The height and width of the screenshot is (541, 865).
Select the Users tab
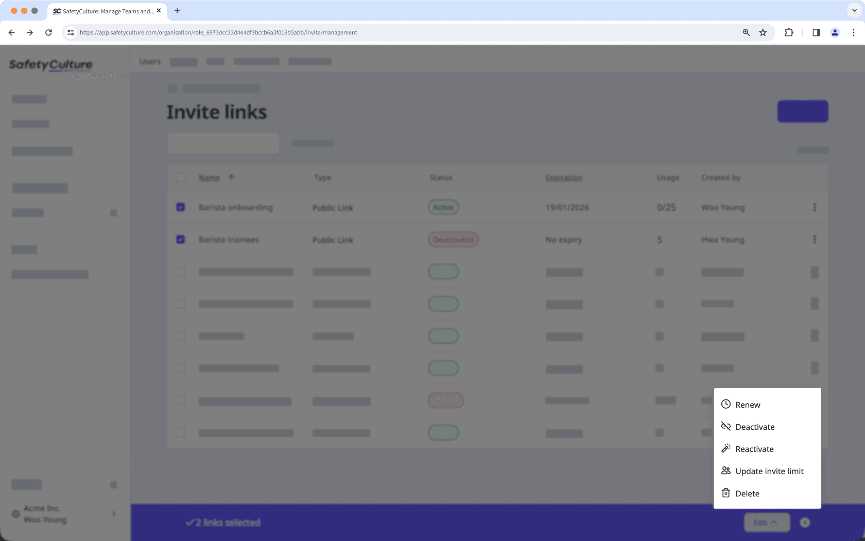tap(149, 61)
